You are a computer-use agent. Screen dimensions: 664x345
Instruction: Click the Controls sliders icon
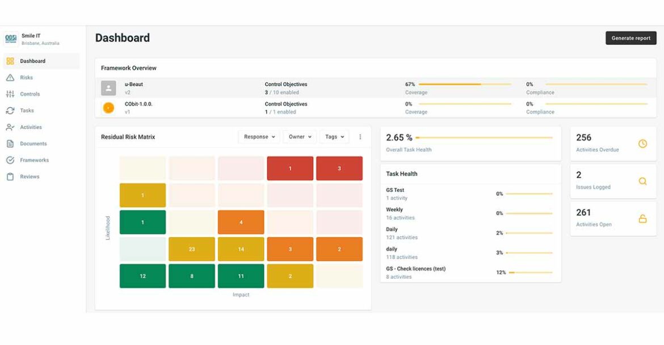coord(10,94)
